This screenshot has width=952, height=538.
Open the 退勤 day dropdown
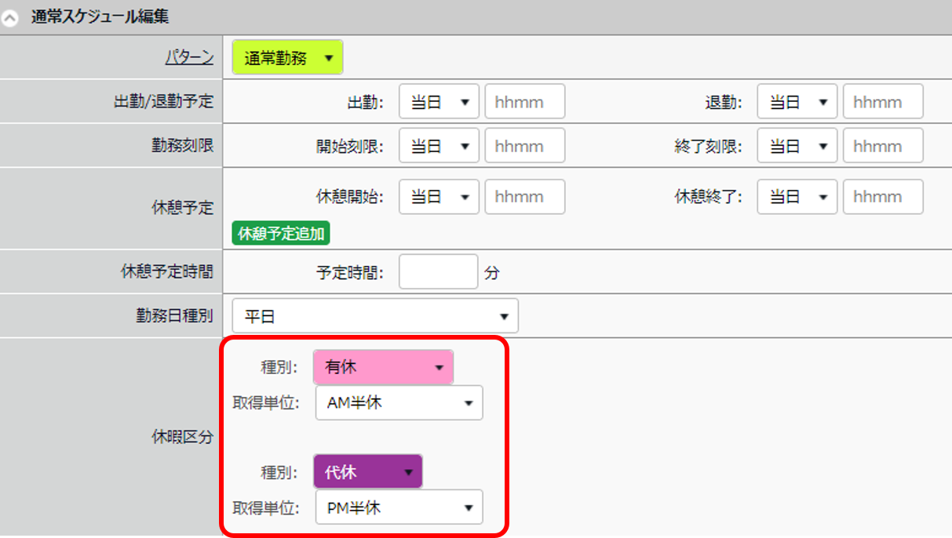coord(797,102)
